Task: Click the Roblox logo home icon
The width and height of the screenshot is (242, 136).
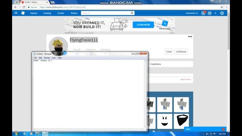Action: coord(23,13)
